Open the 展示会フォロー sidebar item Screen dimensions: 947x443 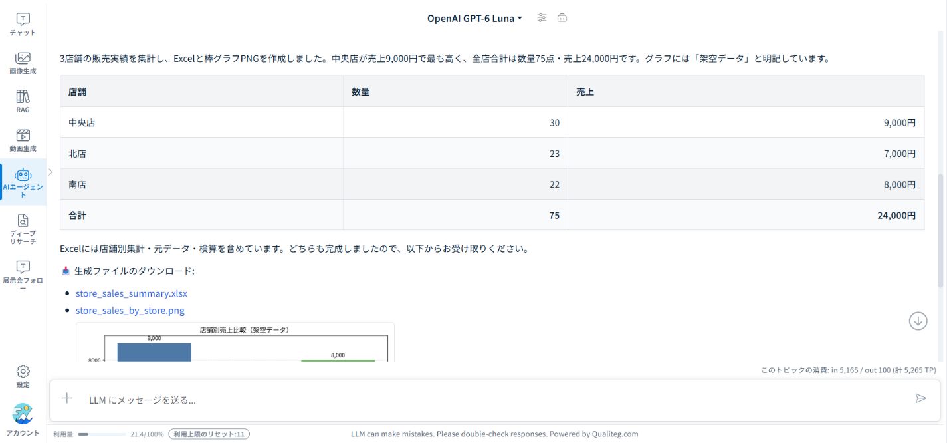coord(23,275)
